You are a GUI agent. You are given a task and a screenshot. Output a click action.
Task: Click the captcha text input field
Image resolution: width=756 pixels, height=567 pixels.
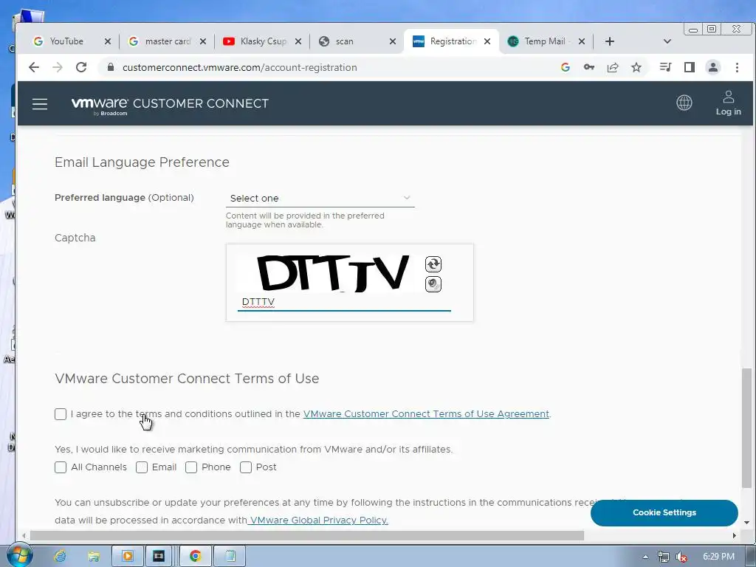pos(344,302)
